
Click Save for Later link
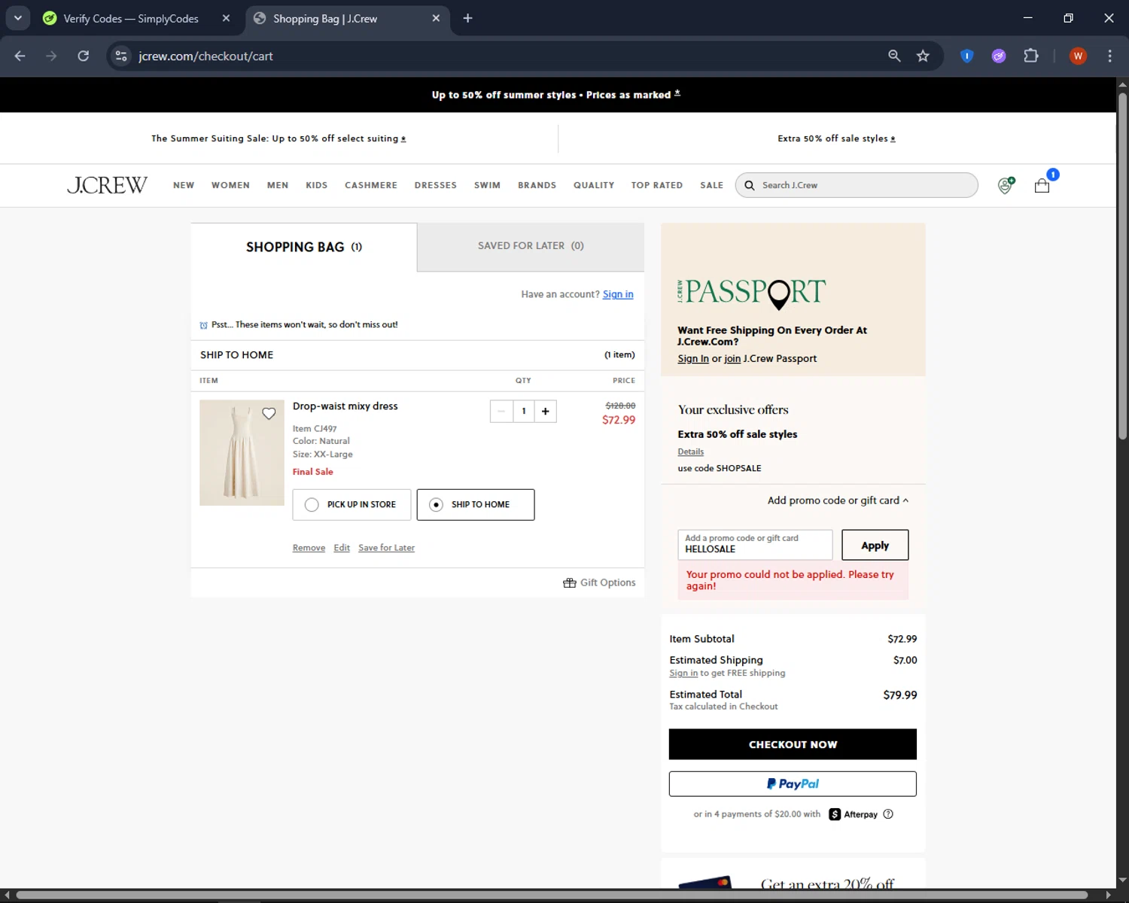(386, 548)
